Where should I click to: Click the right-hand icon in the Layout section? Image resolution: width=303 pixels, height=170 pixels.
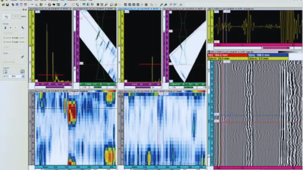coord(22,71)
